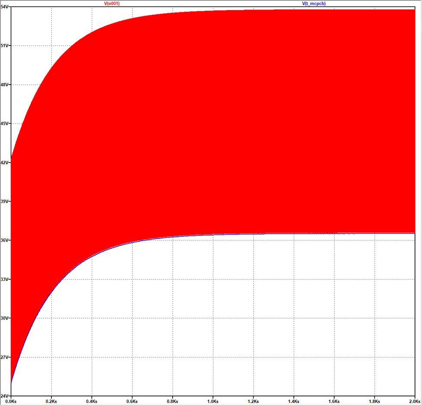Click the 36V vertical axis tick

5,240
